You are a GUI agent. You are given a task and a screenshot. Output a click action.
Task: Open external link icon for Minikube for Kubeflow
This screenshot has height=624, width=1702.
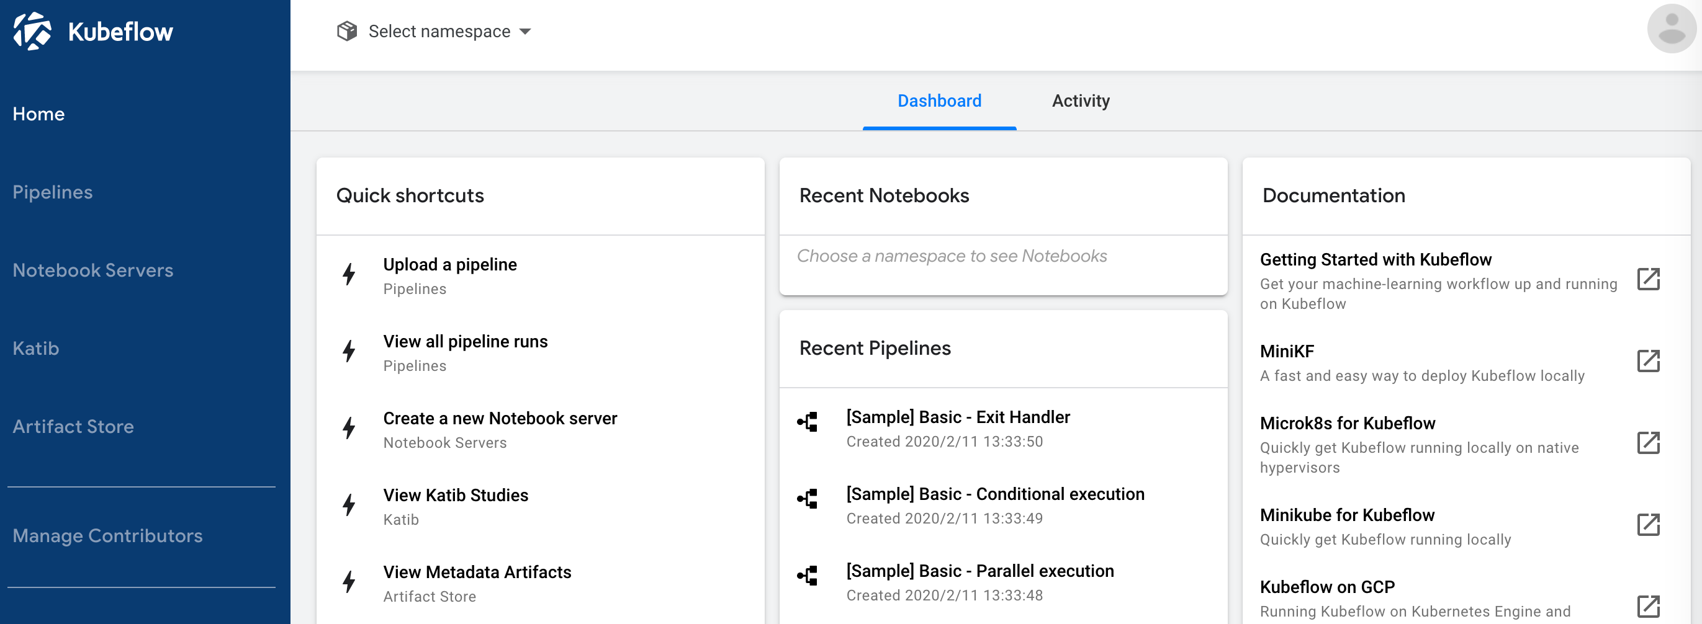coord(1649,525)
